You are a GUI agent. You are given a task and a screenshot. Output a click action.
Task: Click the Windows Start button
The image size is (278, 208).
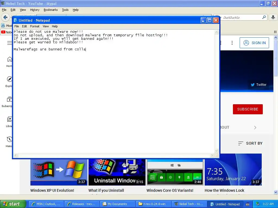click(x=13, y=204)
